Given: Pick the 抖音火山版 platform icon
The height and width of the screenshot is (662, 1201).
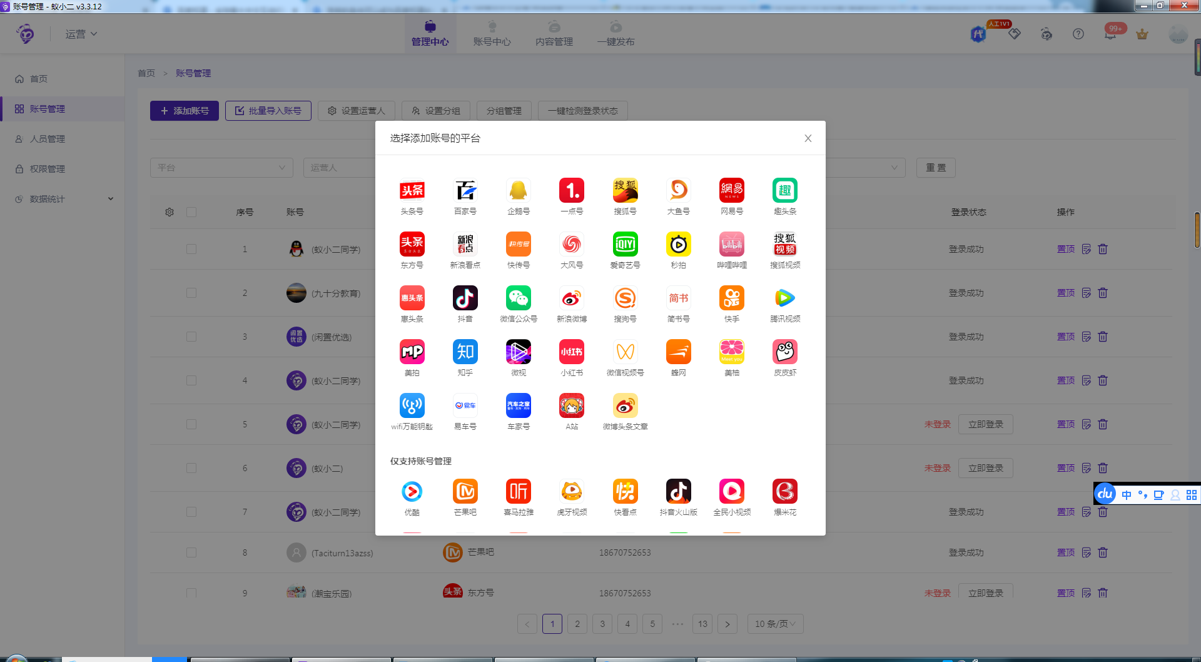Looking at the screenshot, I should 679,491.
